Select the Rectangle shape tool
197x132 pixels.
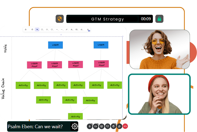point(42,30)
